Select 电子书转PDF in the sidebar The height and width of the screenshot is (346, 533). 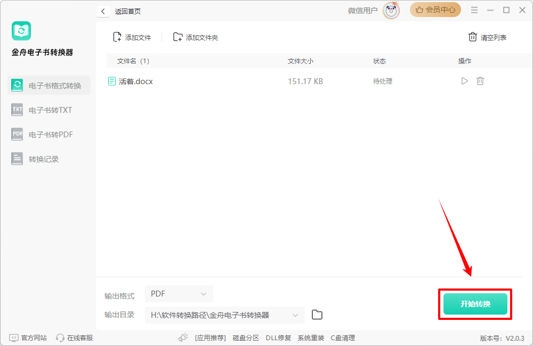(x=49, y=135)
